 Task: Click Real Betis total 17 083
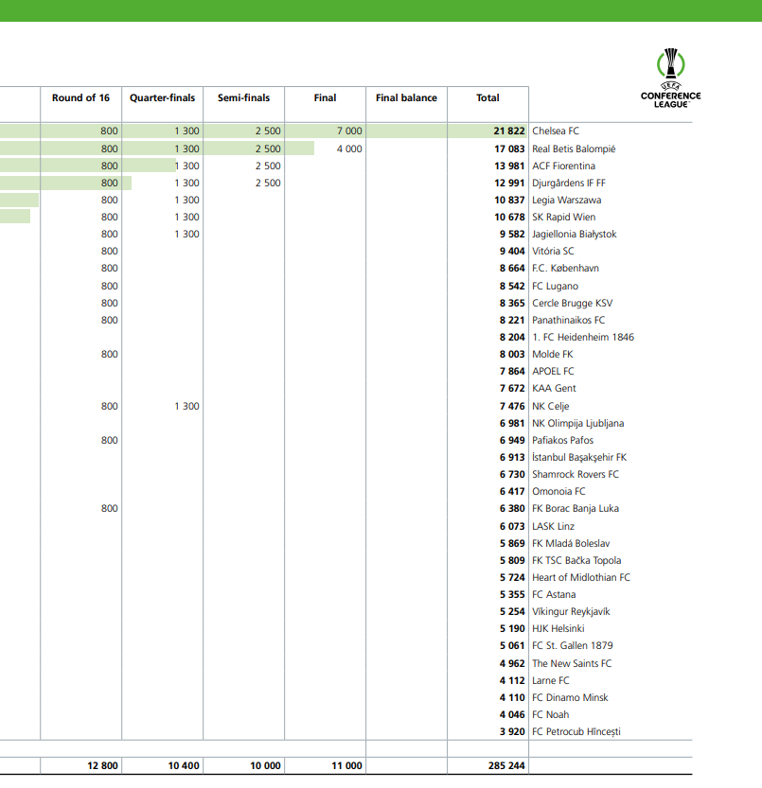[x=509, y=149]
